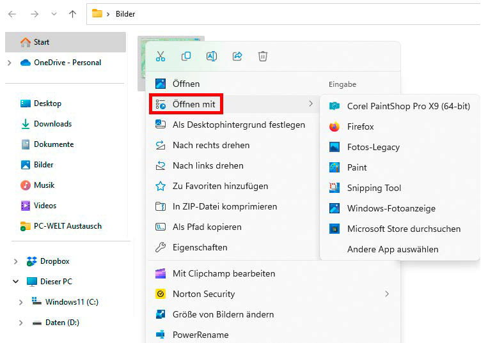Click the Clipchamp icon

161,273
